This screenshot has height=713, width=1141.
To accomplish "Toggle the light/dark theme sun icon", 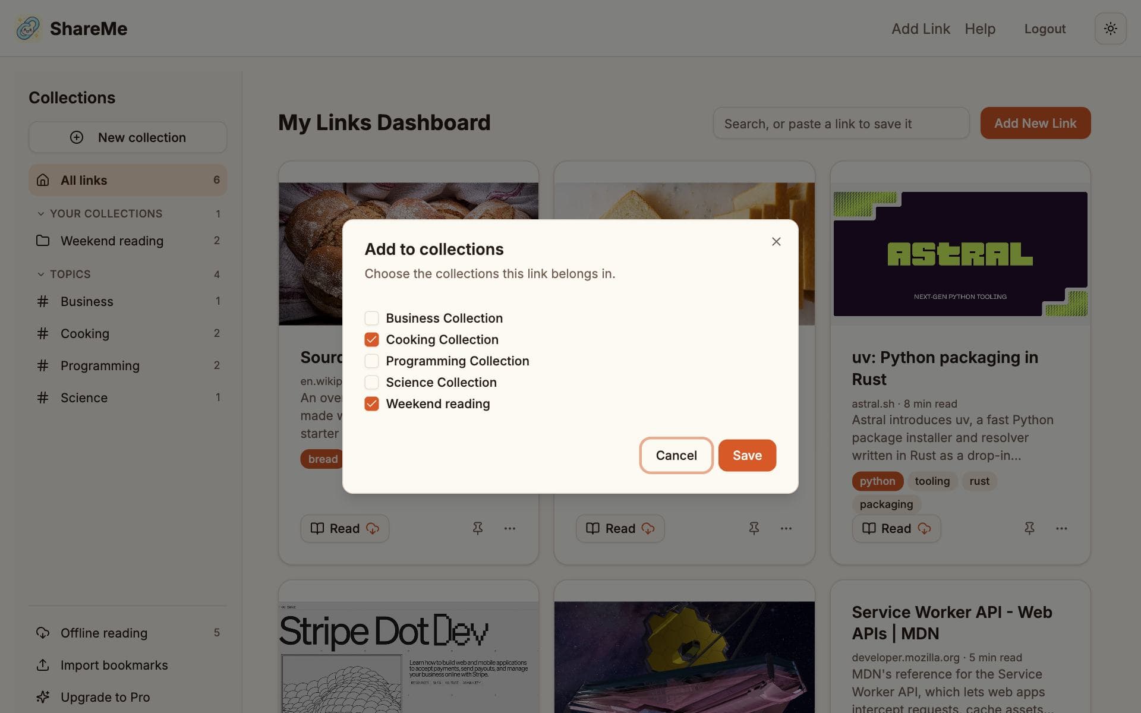I will (x=1110, y=29).
